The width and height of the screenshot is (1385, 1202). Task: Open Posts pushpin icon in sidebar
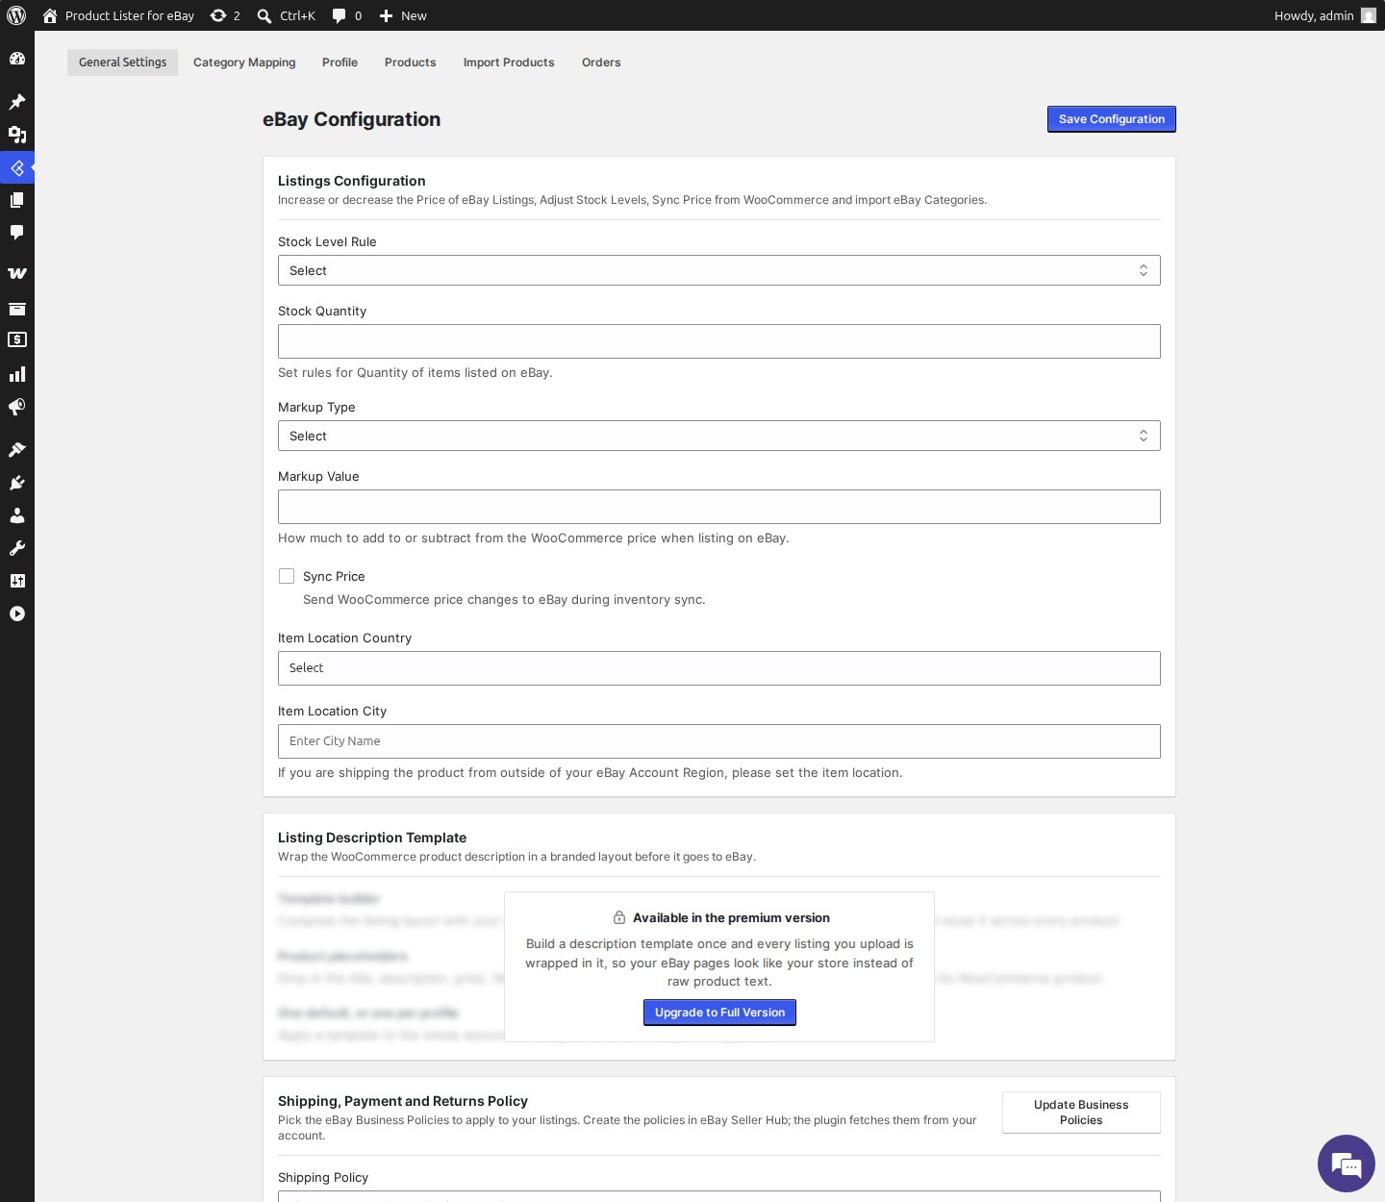17,102
